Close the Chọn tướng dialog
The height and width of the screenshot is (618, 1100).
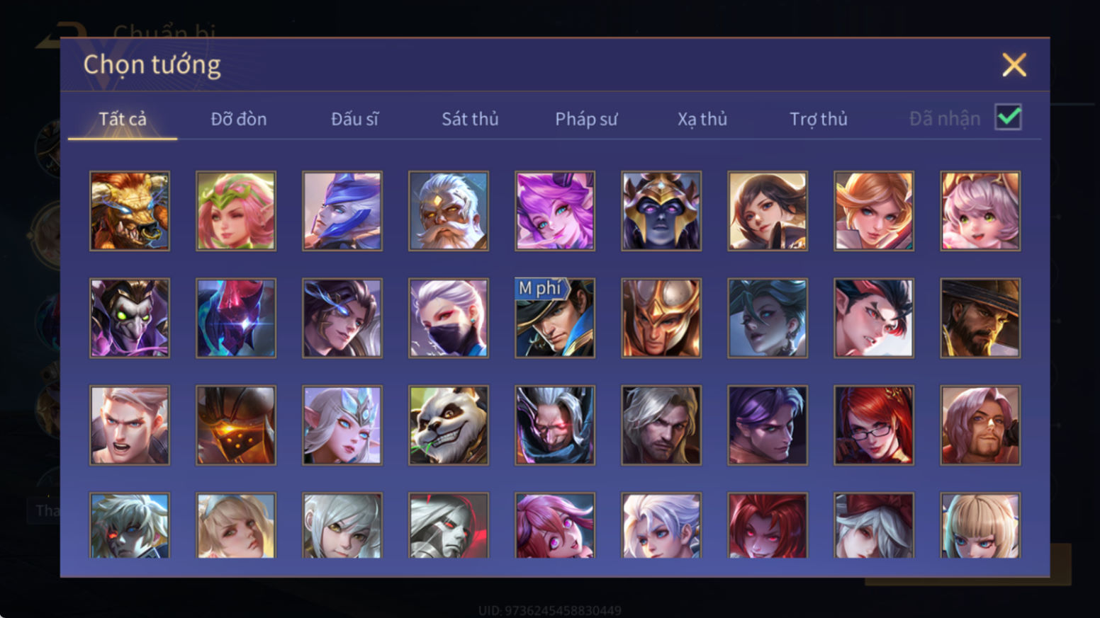(x=1014, y=64)
